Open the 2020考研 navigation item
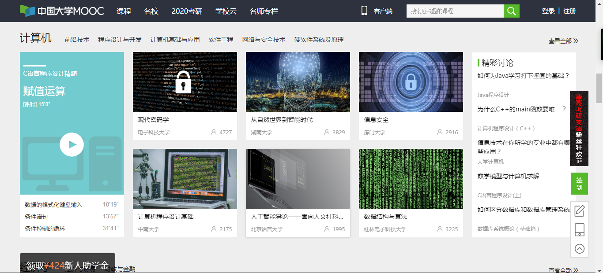 pos(187,11)
